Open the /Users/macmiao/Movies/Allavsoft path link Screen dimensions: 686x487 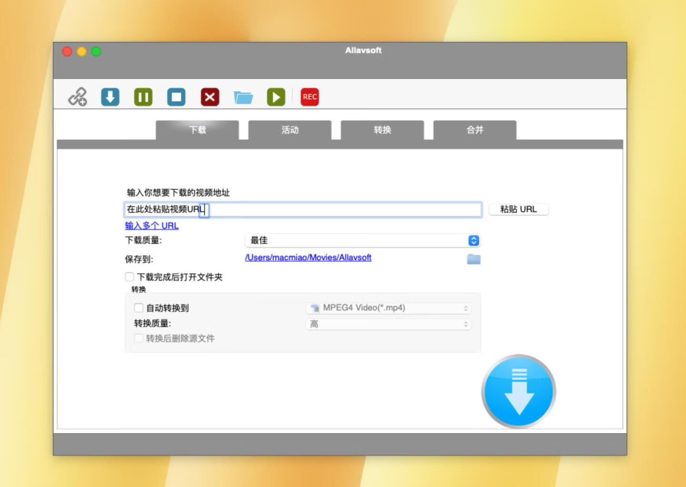(308, 258)
